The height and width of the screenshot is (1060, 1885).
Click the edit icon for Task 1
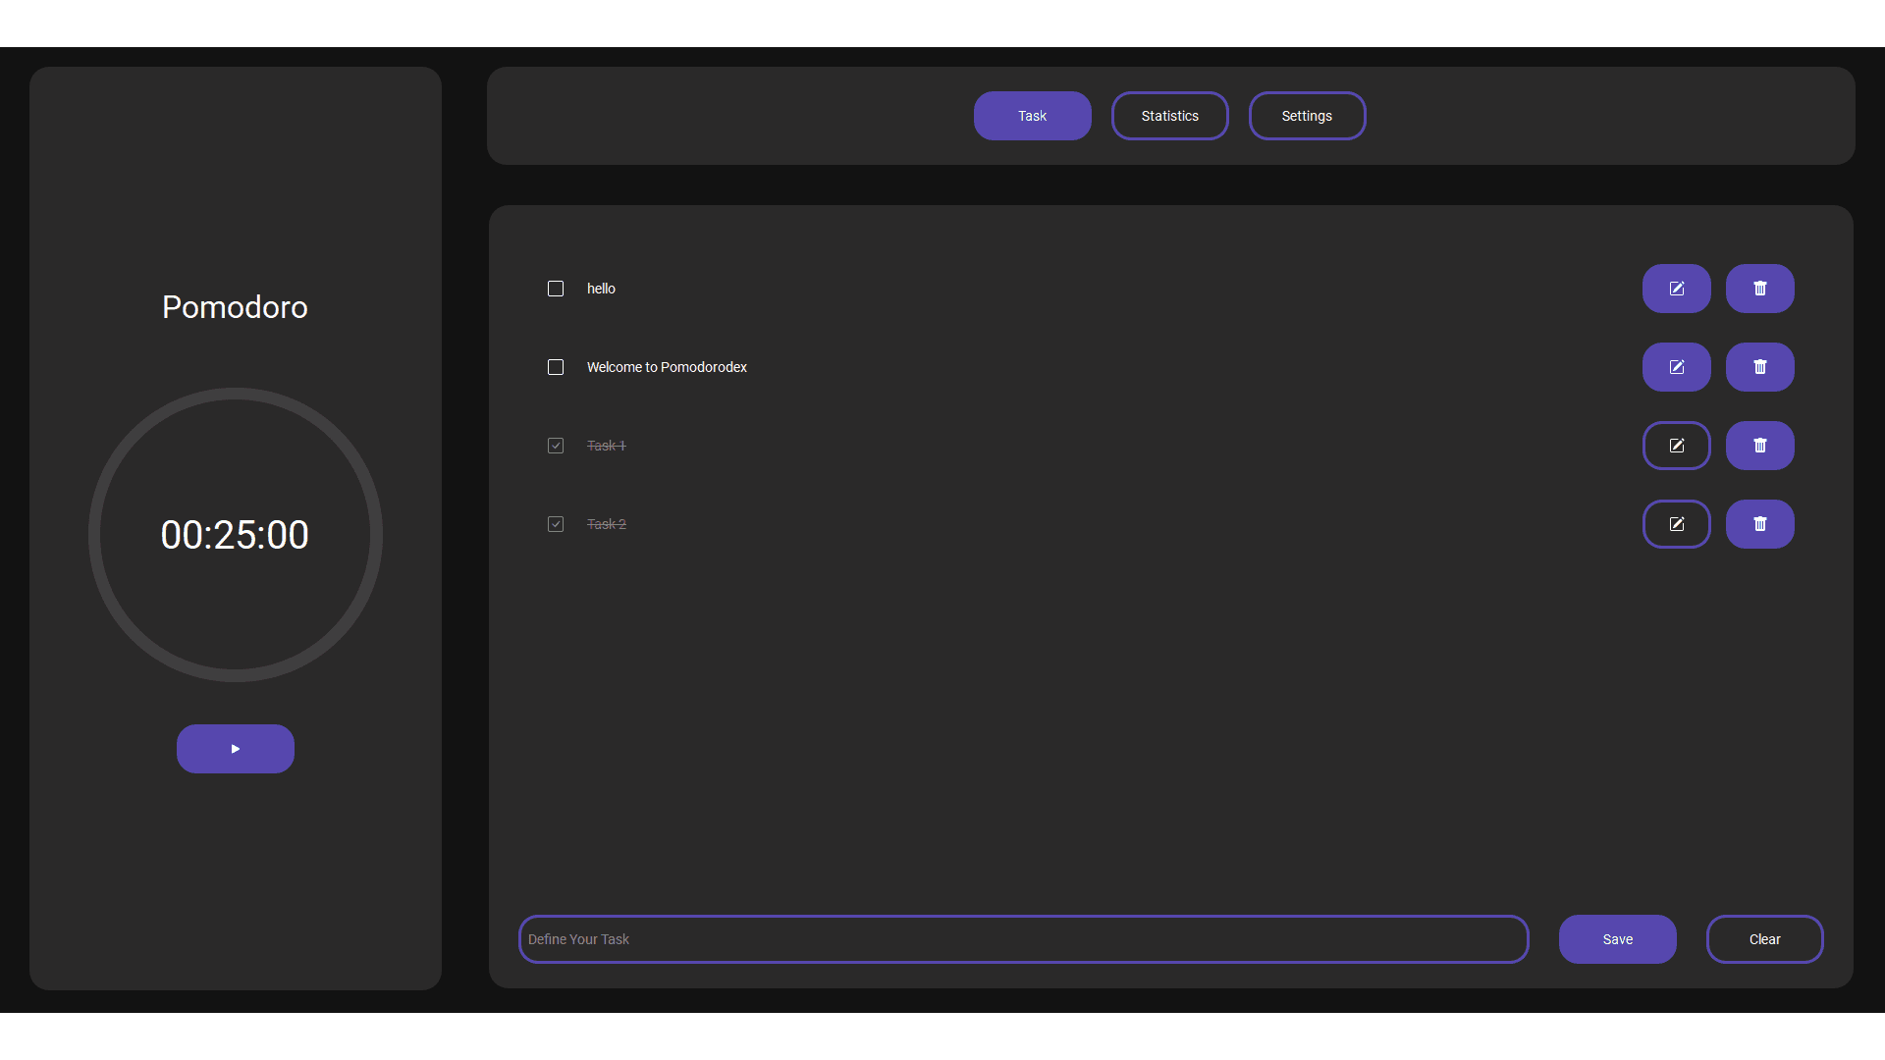[1676, 446]
